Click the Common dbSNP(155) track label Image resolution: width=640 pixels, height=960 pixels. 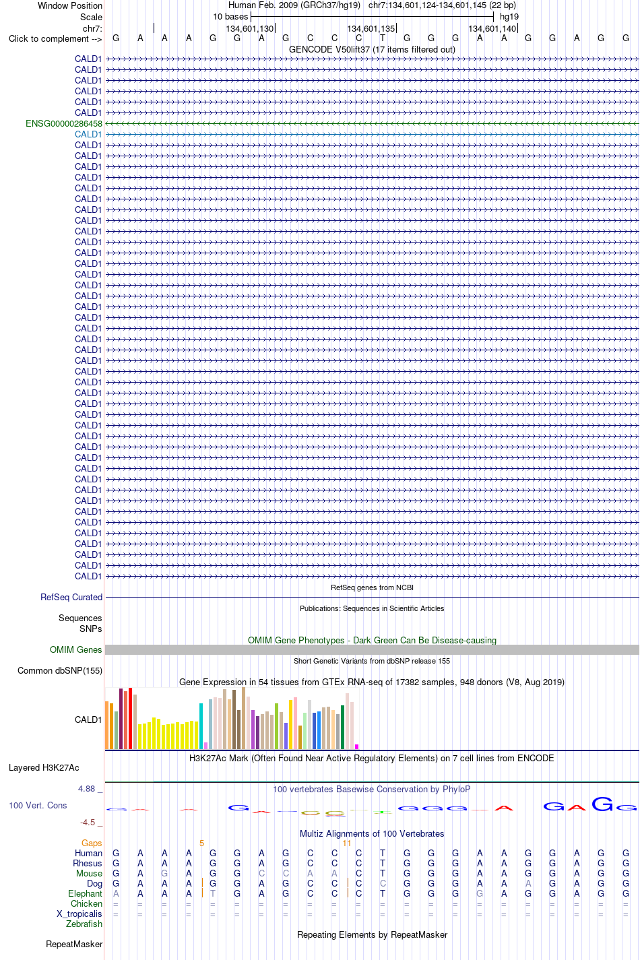(60, 670)
